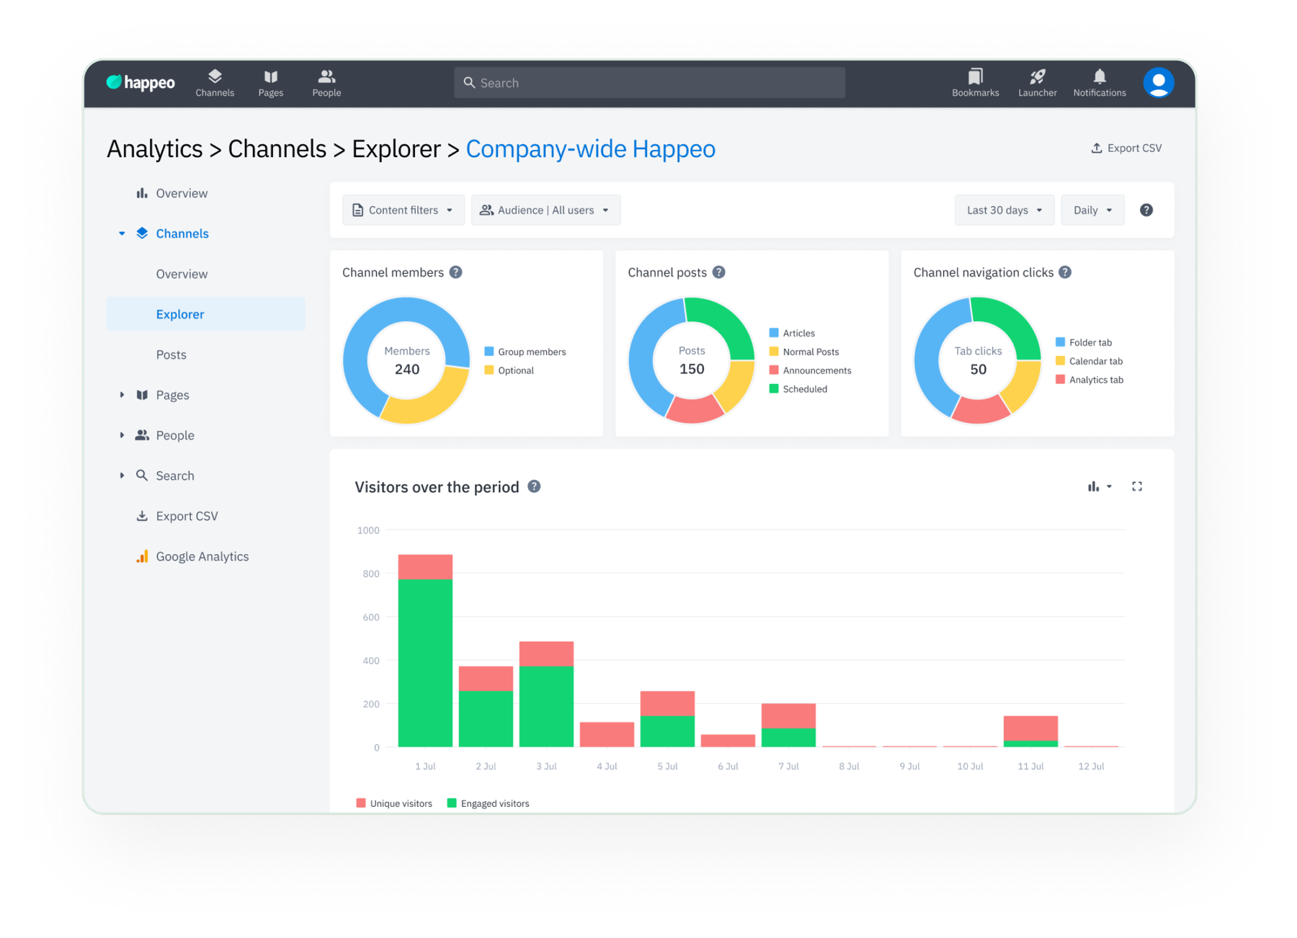Viewport: 1297px width, 938px height.
Task: Collapse the Channels section in sidebar
Action: pyautogui.click(x=122, y=233)
